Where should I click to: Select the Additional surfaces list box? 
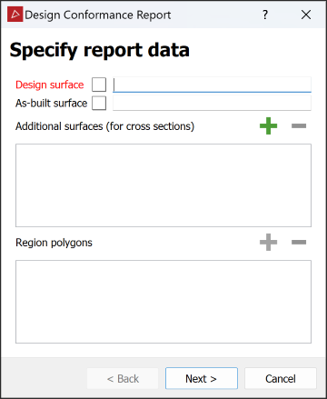(163, 185)
